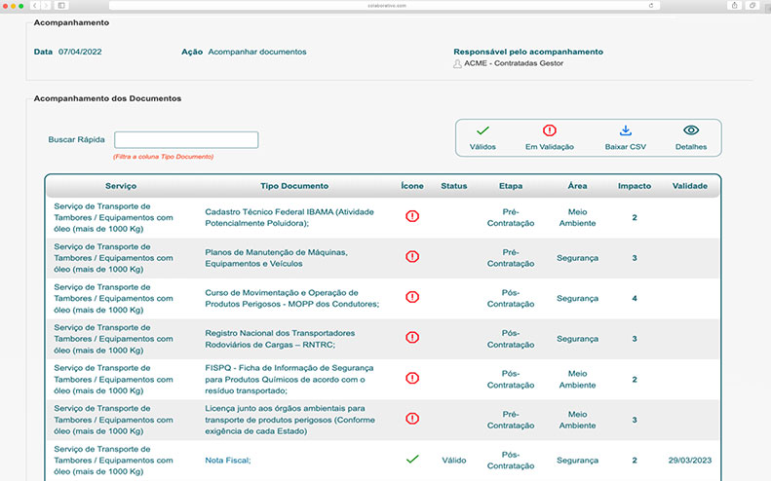Click the alert icon for Curso MOPP row
Image resolution: width=771 pixels, height=481 pixels.
tap(412, 297)
